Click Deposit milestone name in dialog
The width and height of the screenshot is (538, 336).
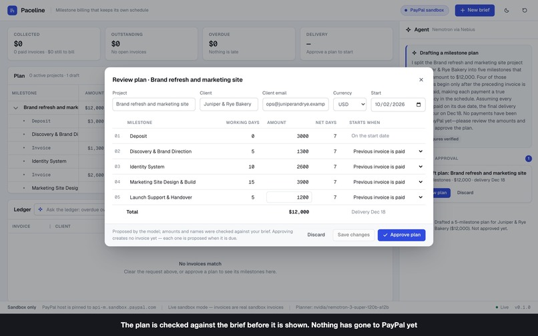(139, 136)
